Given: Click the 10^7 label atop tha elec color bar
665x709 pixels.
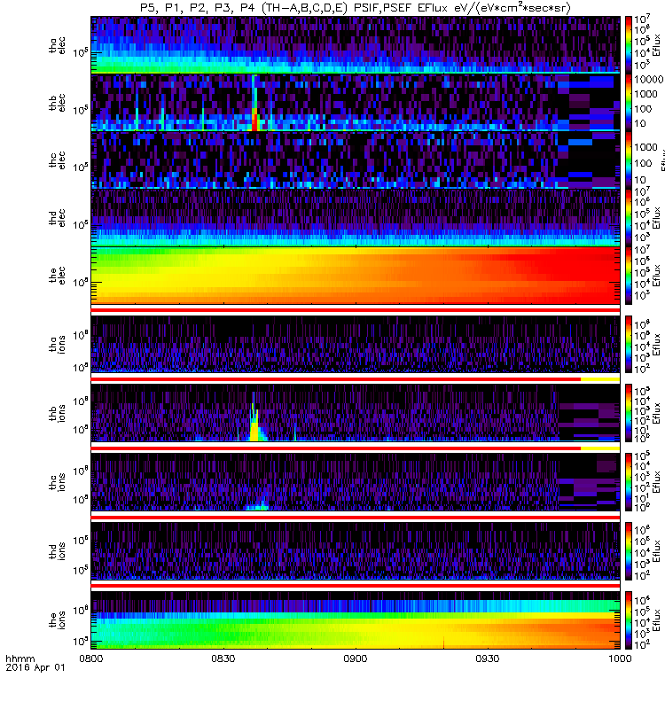Looking at the screenshot, I should 642,19.
